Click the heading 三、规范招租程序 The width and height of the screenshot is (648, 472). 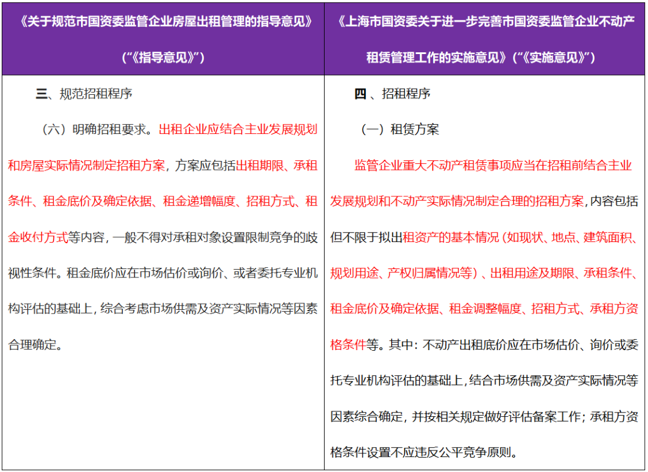tap(84, 94)
